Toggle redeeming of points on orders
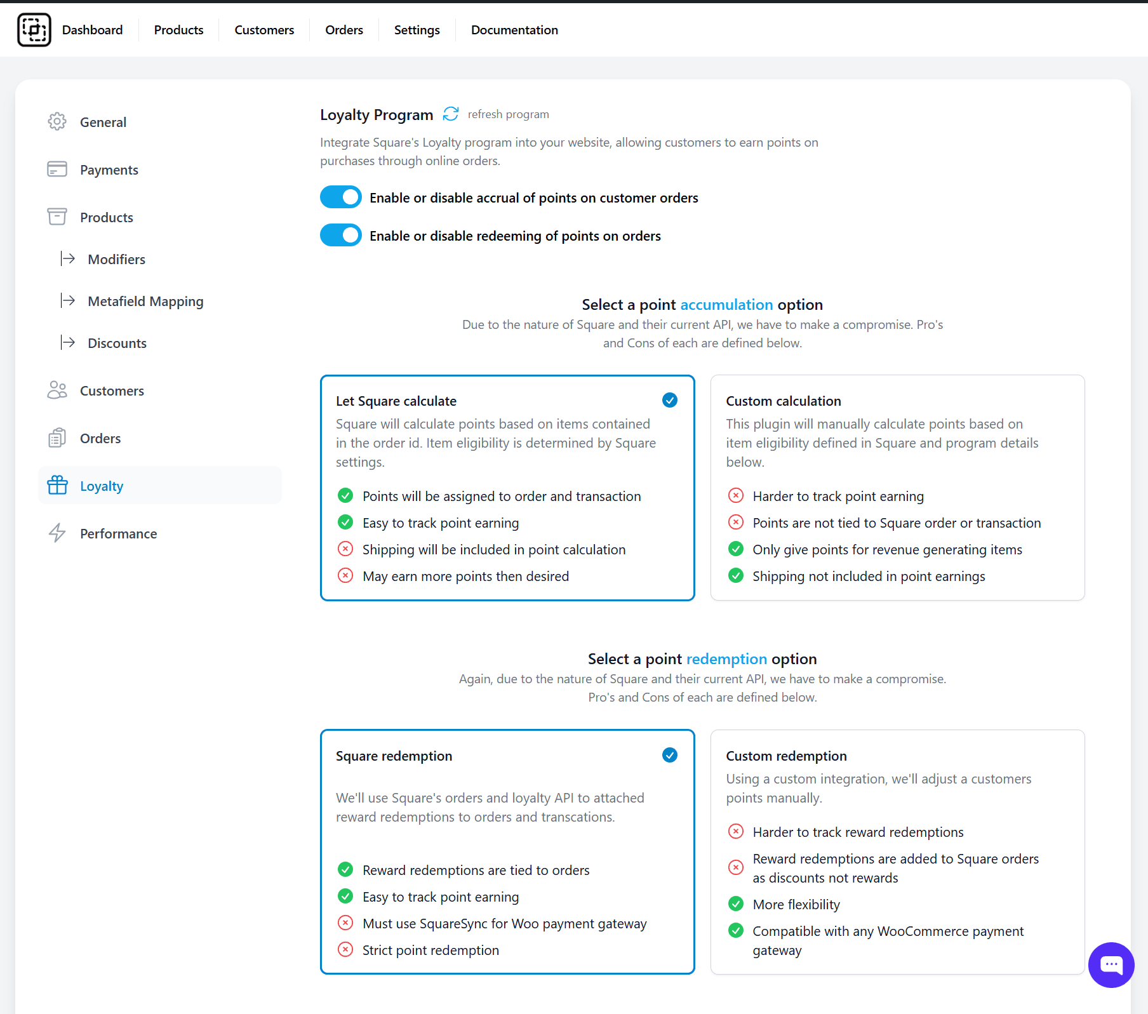1148x1014 pixels. tap(341, 236)
